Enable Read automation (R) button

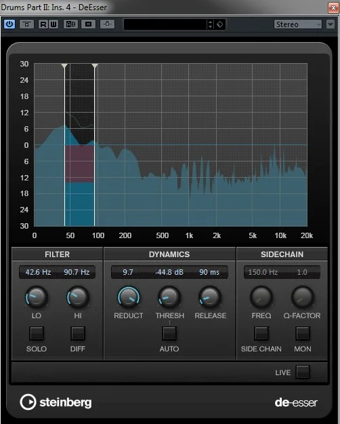pyautogui.click(x=43, y=24)
